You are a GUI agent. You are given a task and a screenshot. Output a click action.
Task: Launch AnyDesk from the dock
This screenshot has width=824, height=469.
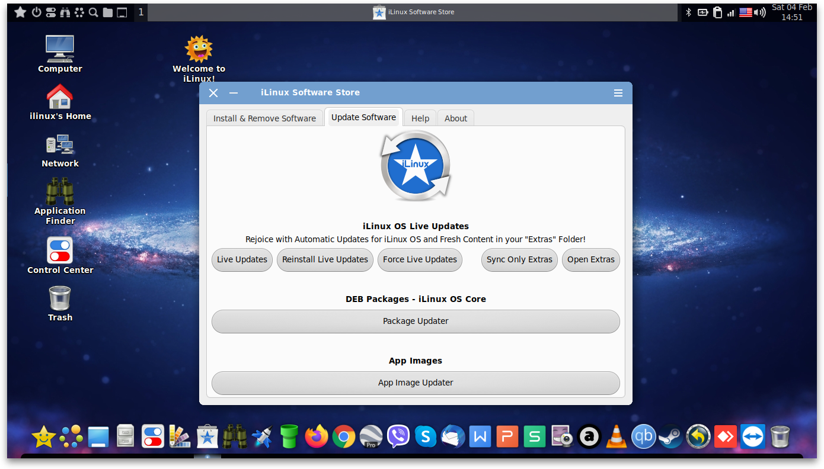click(x=726, y=437)
